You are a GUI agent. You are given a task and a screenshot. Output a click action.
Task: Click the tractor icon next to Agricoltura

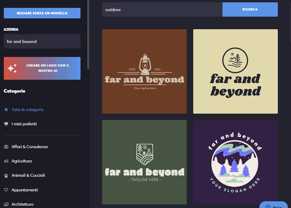pyautogui.click(x=6, y=161)
